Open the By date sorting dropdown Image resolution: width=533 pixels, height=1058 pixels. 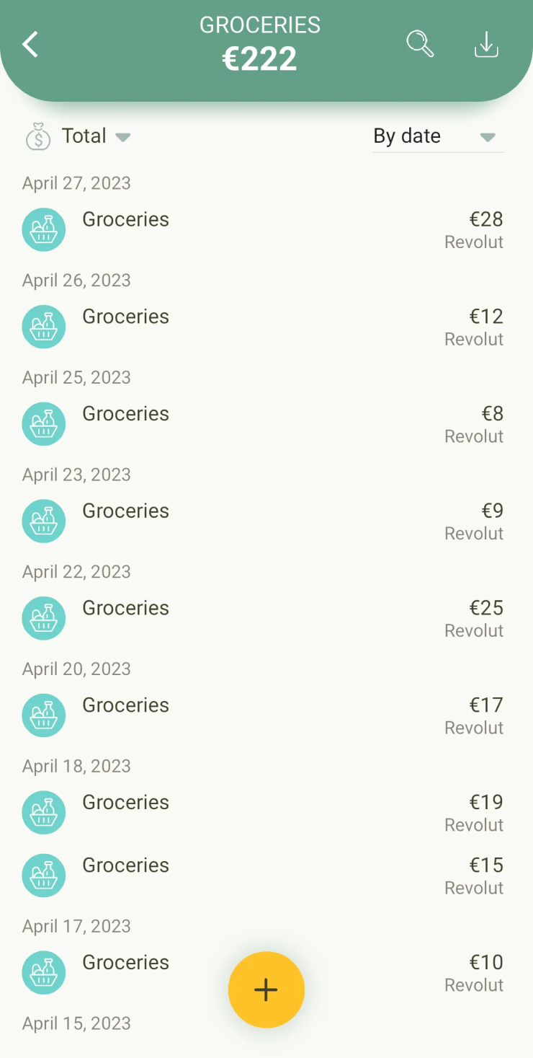(x=438, y=136)
